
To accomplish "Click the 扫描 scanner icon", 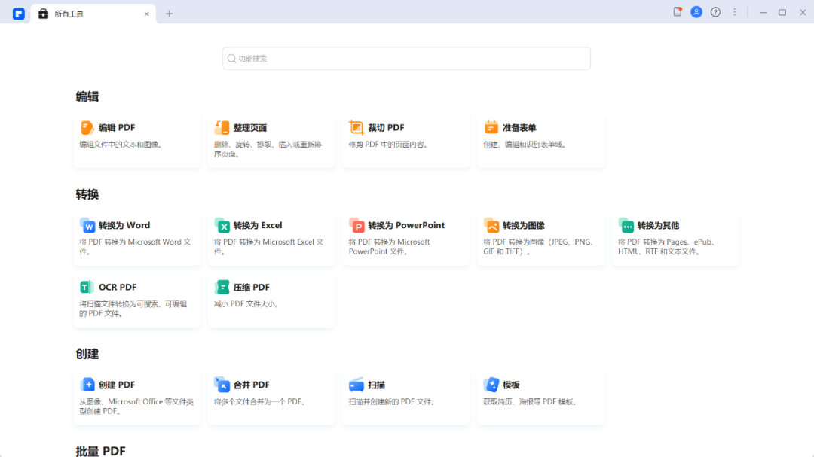I will click(356, 385).
